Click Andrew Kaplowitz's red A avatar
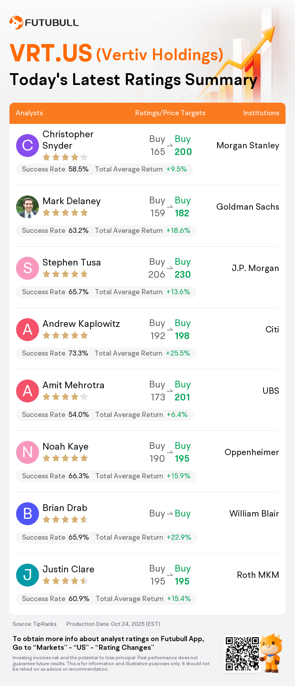Image resolution: width=295 pixels, height=686 pixels. (28, 329)
